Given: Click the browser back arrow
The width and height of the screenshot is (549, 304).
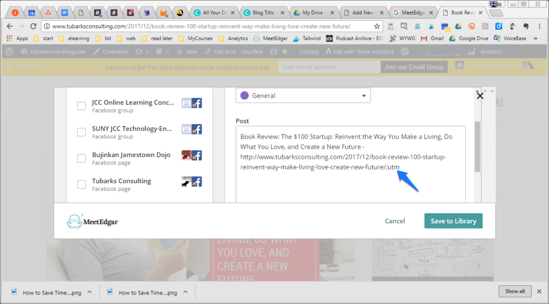Looking at the screenshot, I should point(9,26).
